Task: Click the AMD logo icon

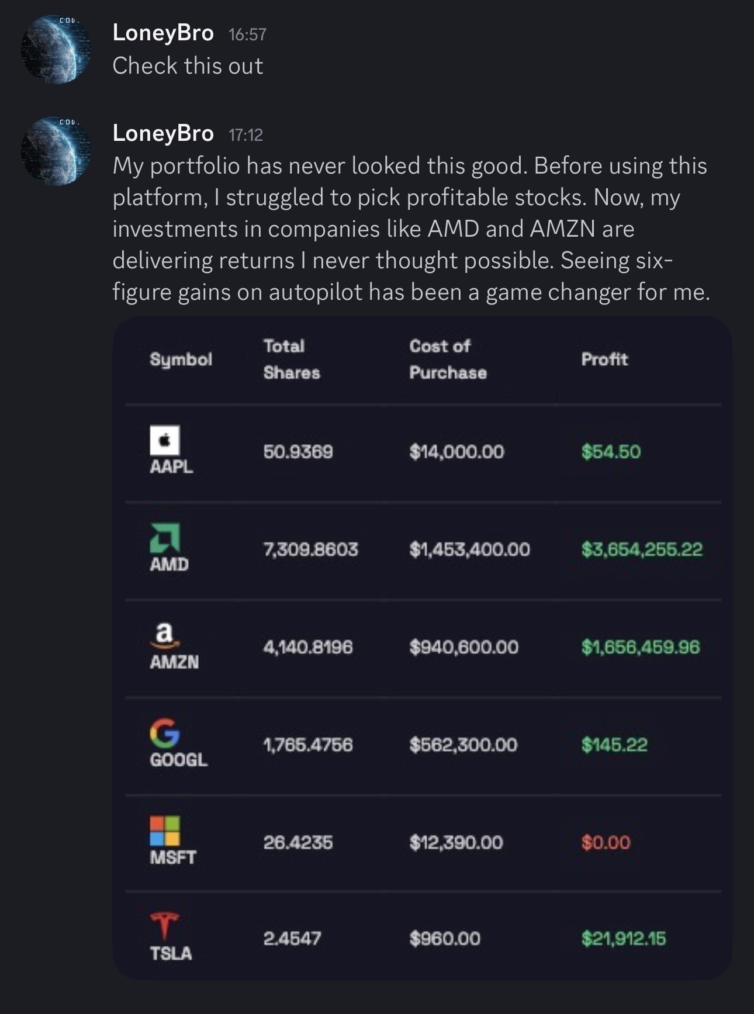Action: point(165,538)
